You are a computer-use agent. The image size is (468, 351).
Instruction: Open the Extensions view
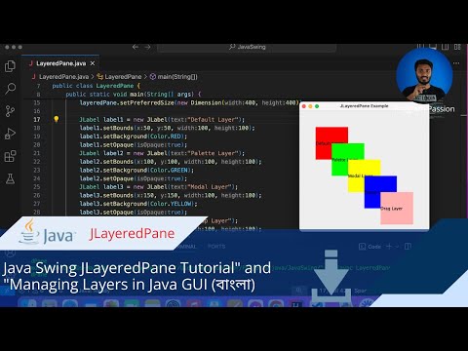(10, 156)
